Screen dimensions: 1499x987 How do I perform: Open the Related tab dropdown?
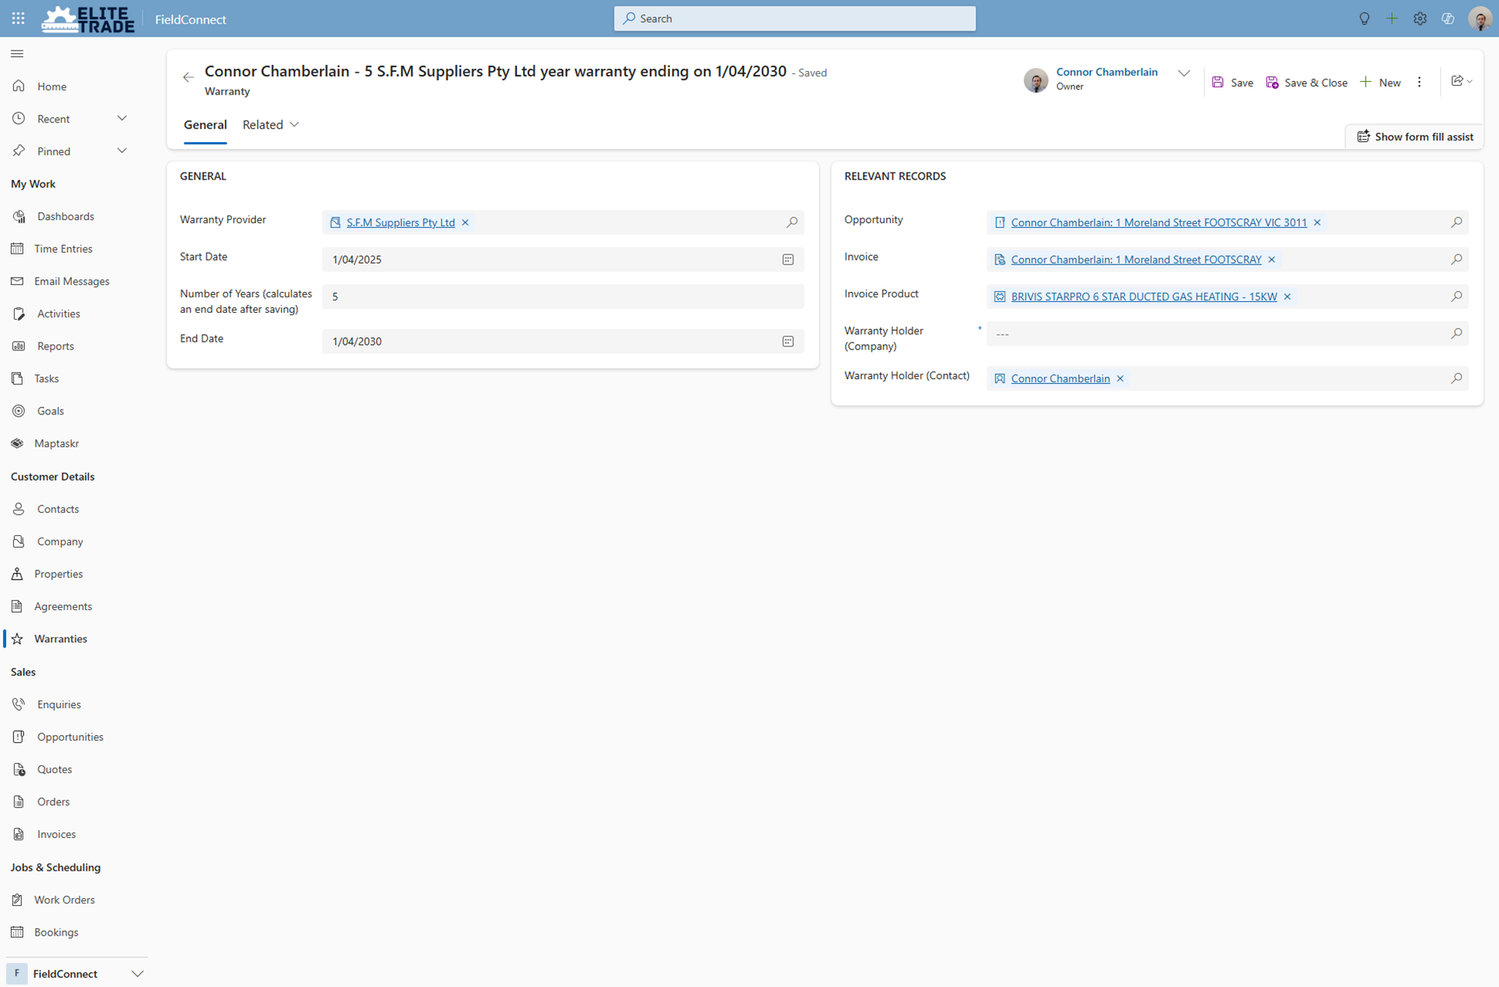271,125
